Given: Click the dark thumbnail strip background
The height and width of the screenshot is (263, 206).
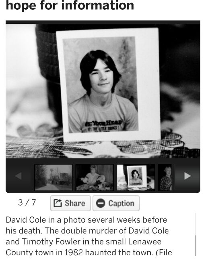Looking at the screenshot, I should [x=103, y=161].
